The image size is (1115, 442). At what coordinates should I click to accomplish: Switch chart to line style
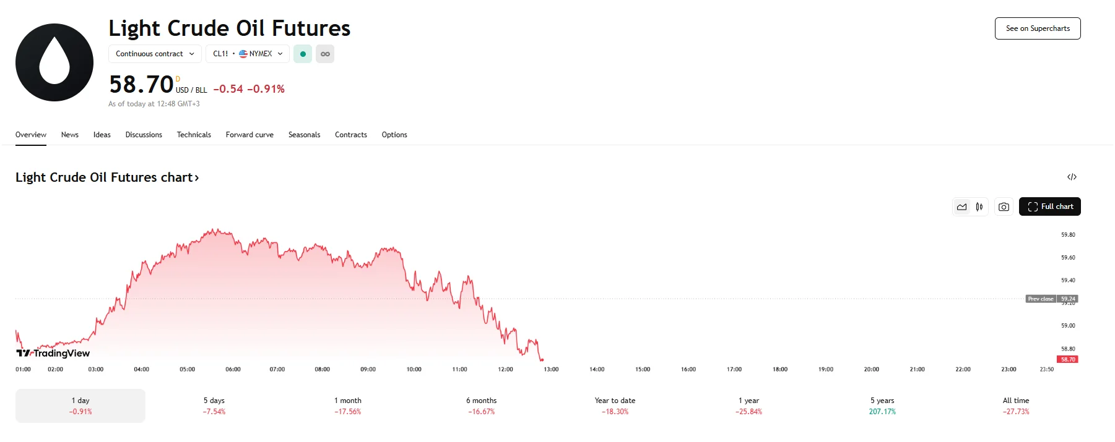961,206
